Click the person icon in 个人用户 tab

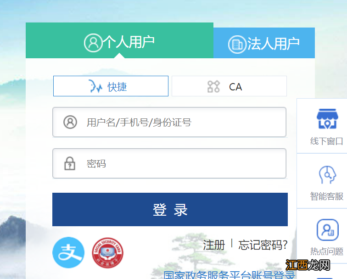pyautogui.click(x=93, y=43)
